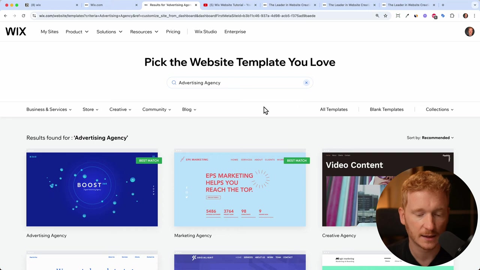
Task: Click the zoom magnifier icon in address bar
Action: (377, 16)
